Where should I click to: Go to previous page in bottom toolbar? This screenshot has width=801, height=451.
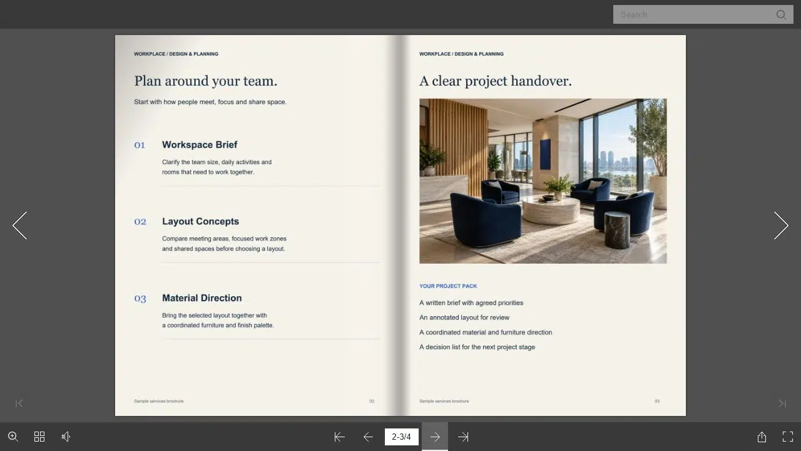point(368,437)
